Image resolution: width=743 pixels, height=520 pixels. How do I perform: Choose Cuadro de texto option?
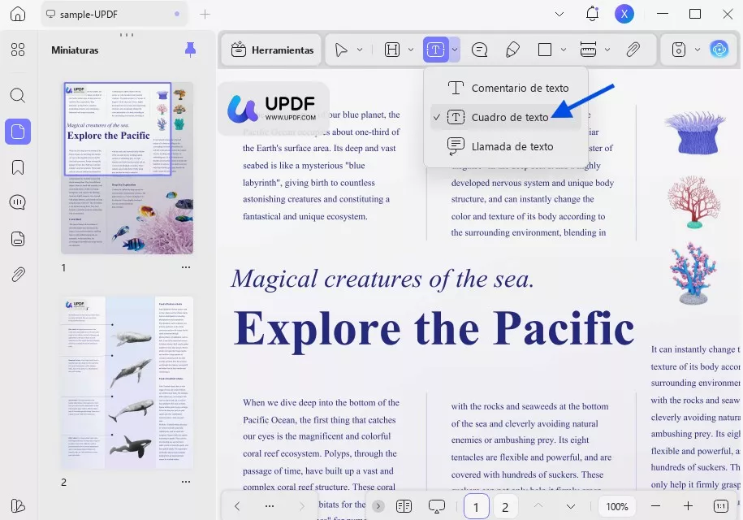pos(506,117)
